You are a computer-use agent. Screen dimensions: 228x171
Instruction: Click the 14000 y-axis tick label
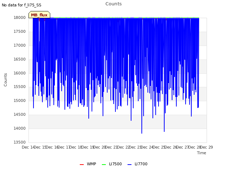[20, 128]
